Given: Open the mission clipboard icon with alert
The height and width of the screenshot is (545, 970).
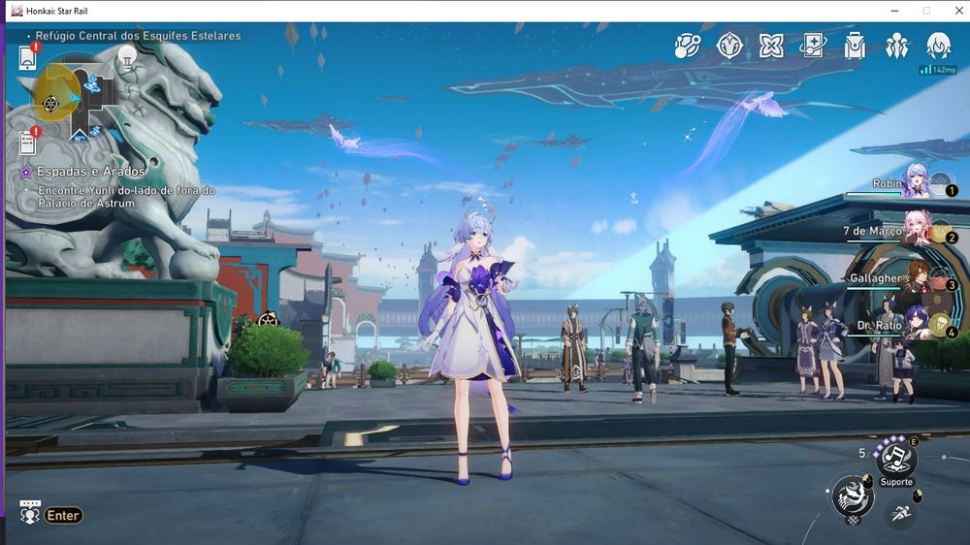Looking at the screenshot, I should (28, 143).
